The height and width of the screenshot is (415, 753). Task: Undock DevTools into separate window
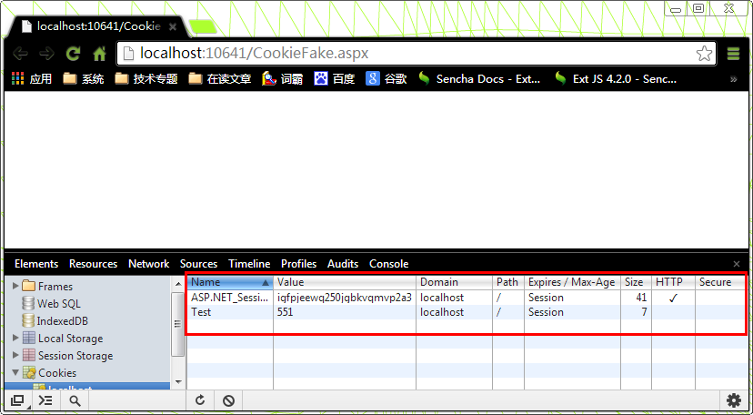(17, 400)
